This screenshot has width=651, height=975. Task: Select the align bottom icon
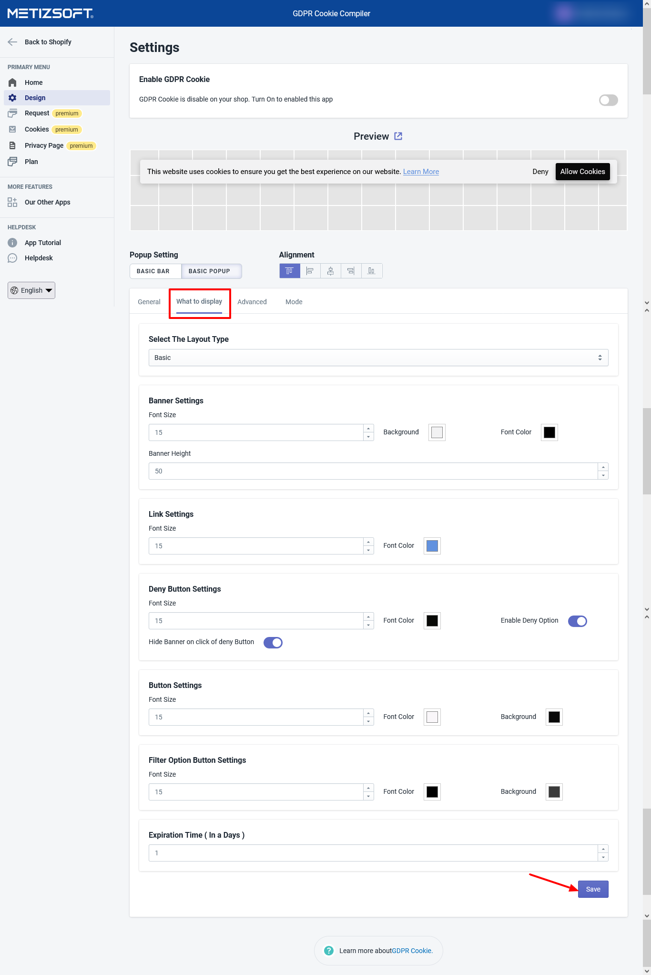371,271
